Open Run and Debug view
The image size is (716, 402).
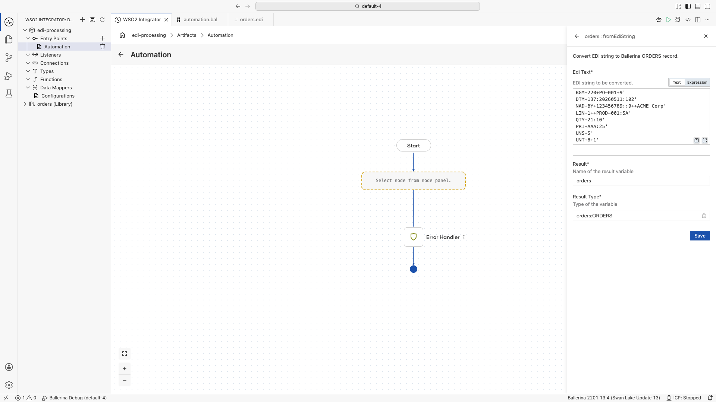click(9, 76)
